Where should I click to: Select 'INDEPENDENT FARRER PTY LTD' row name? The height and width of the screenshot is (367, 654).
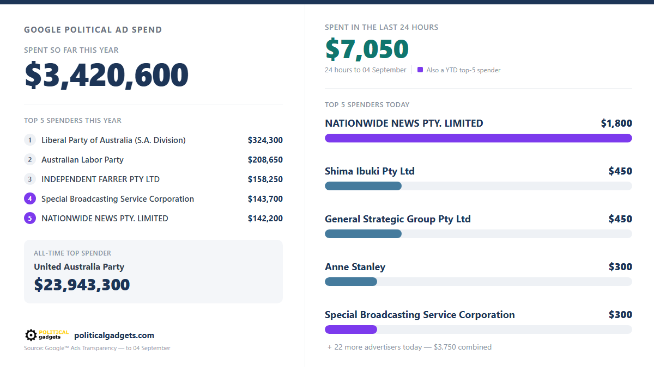[x=100, y=179]
